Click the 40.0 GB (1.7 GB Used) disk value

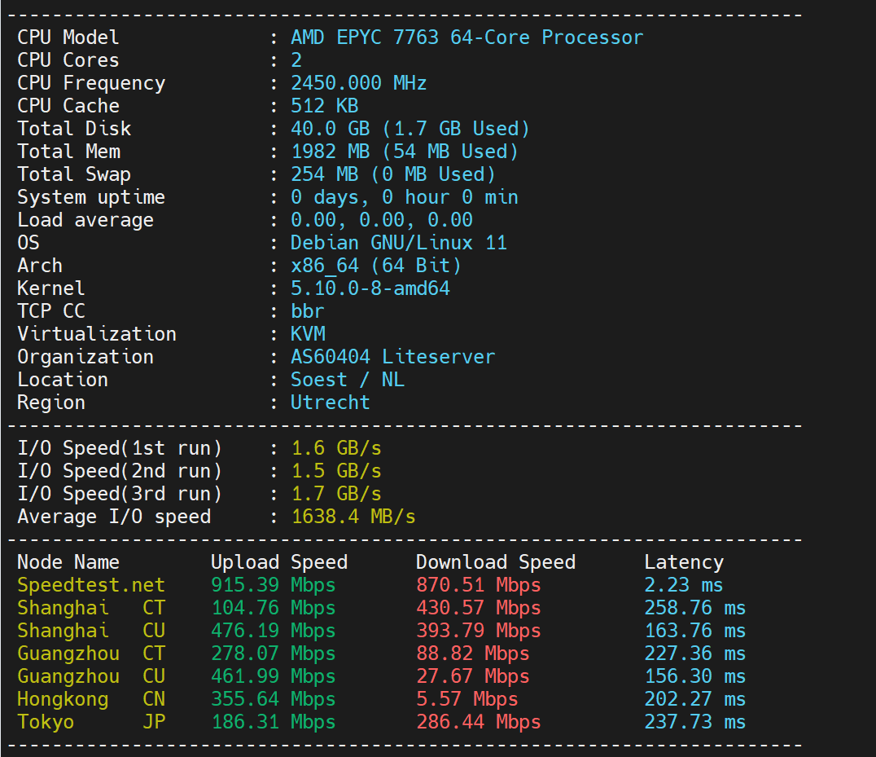coord(410,129)
